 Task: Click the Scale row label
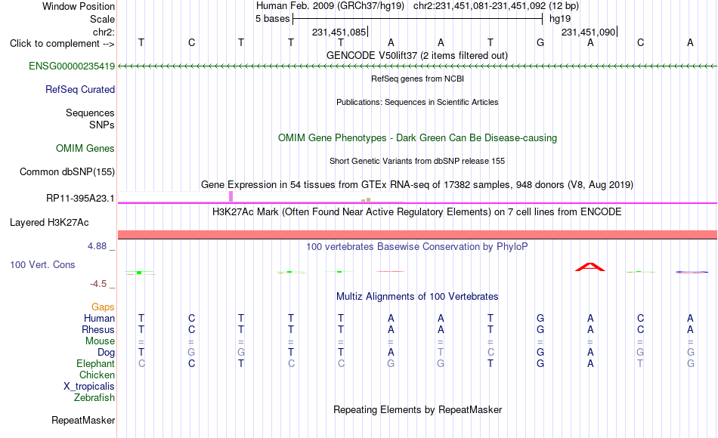pos(102,19)
